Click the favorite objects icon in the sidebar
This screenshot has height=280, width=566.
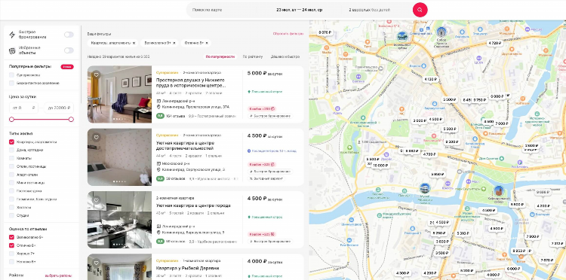[x=12, y=50]
